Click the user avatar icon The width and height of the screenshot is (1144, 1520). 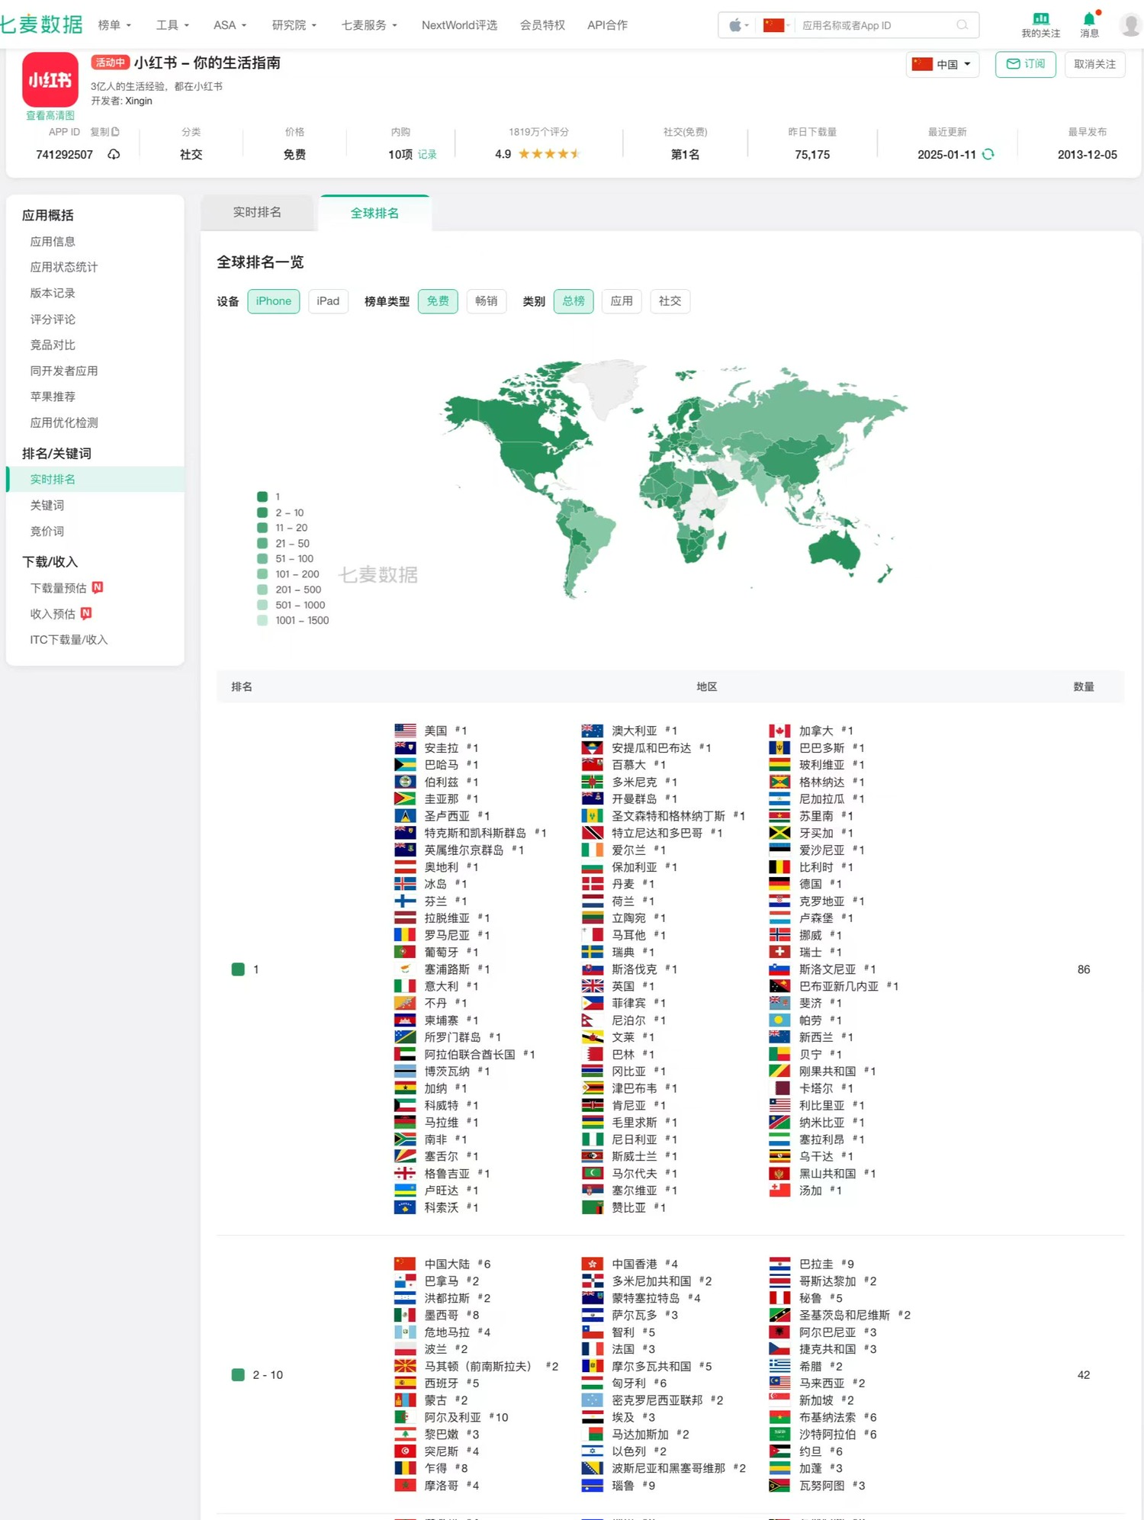pos(1131,25)
